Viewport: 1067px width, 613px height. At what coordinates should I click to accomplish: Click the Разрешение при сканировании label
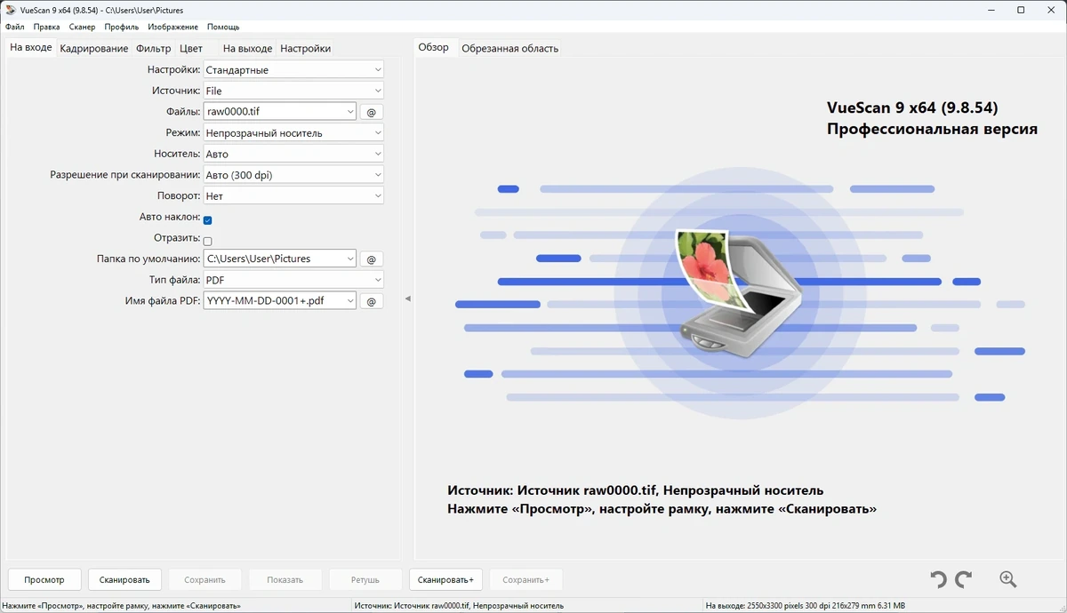click(125, 175)
